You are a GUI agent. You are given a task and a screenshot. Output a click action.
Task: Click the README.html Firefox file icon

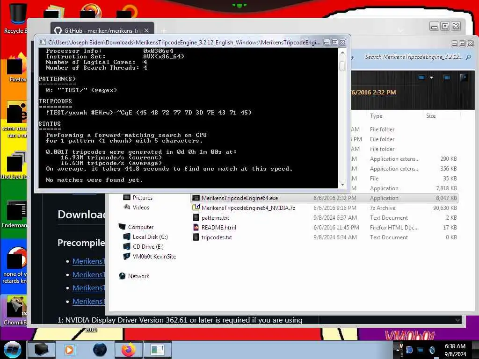point(196,227)
